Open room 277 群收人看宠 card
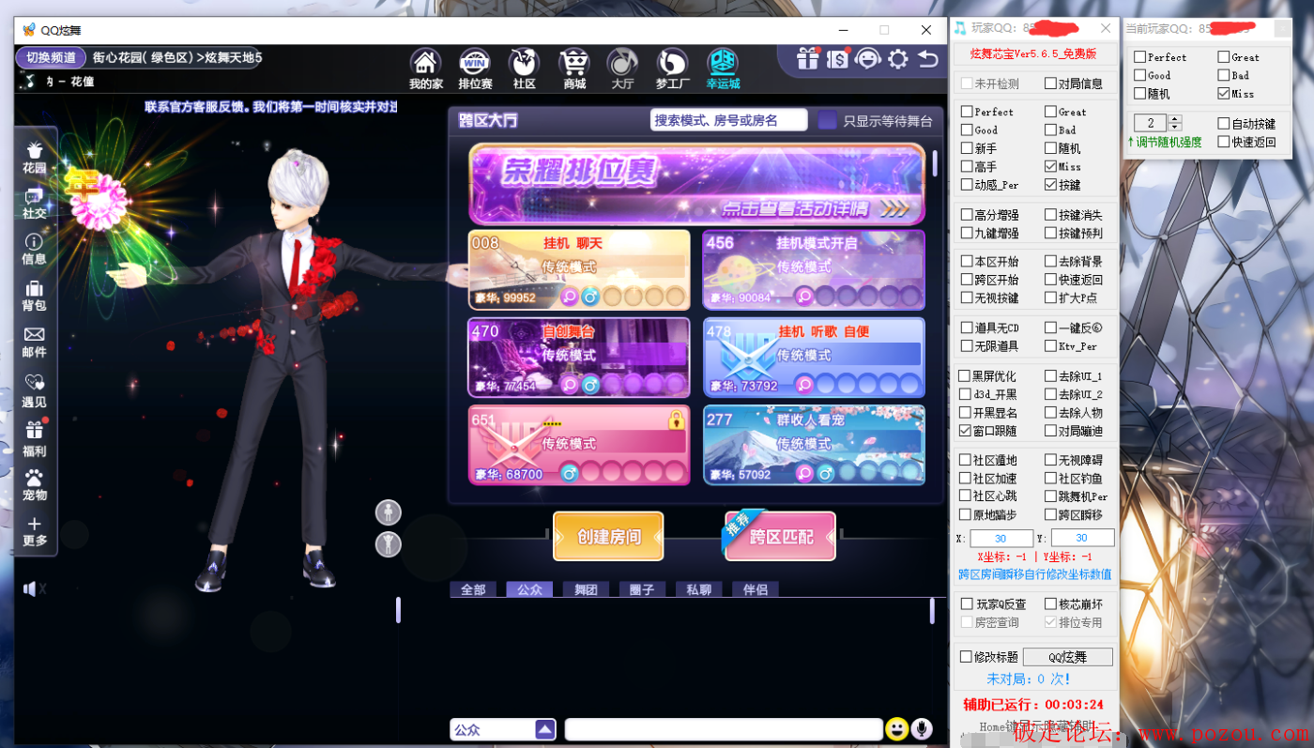Screen dimensions: 1314x748 pyautogui.click(x=814, y=445)
